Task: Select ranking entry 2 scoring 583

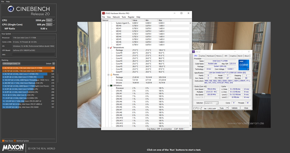Action: pyautogui.click(x=28, y=71)
